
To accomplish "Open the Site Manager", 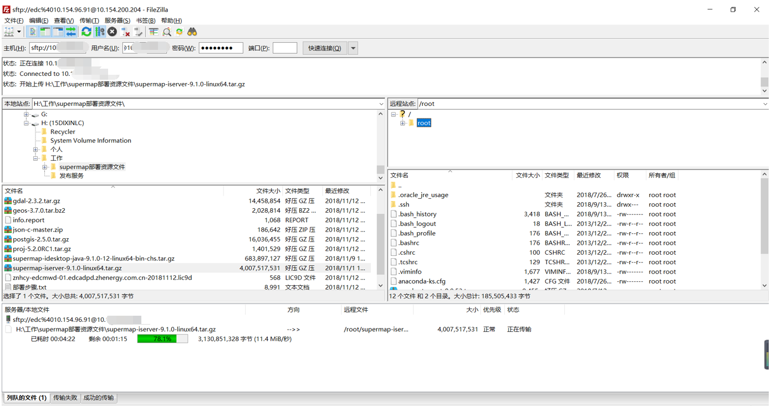I will (9, 32).
